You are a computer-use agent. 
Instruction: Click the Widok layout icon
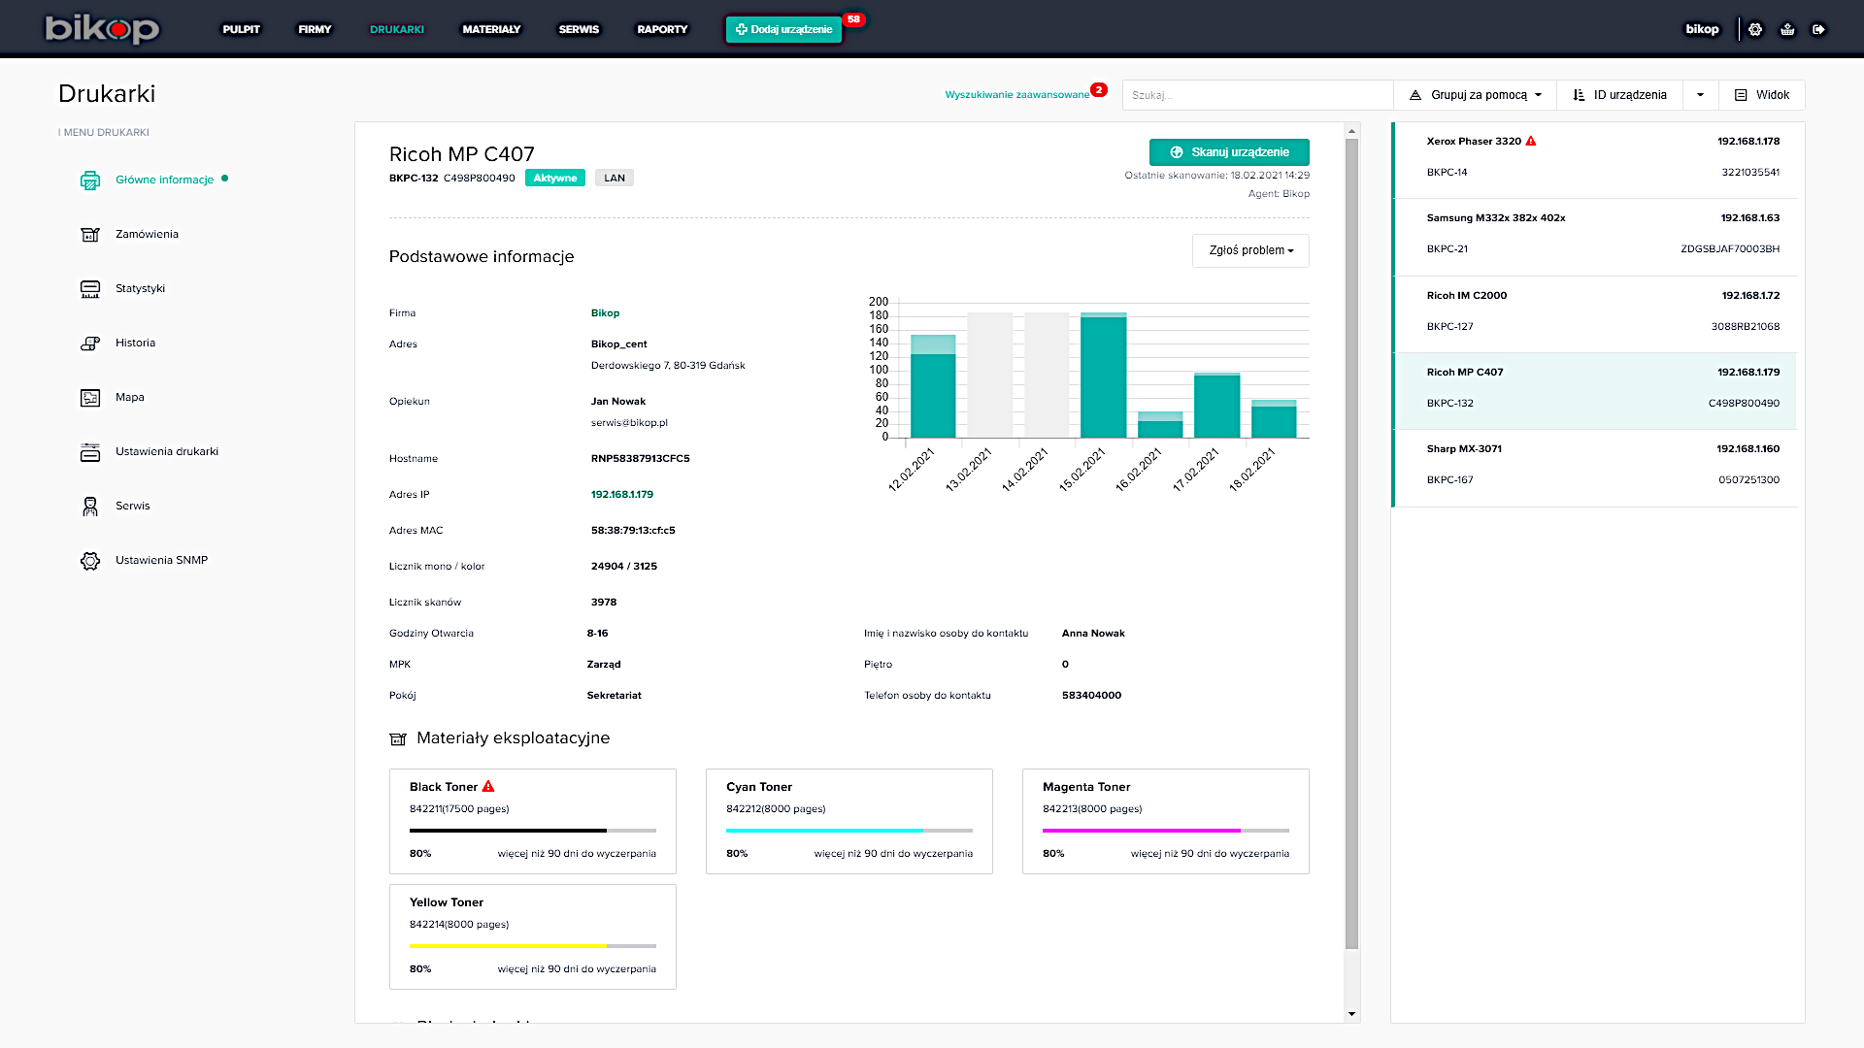tap(1741, 95)
